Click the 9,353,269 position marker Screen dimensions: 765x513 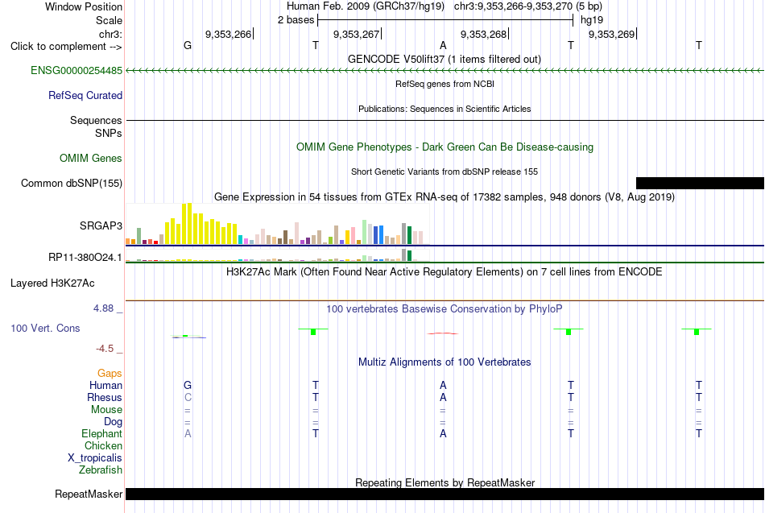click(x=612, y=34)
